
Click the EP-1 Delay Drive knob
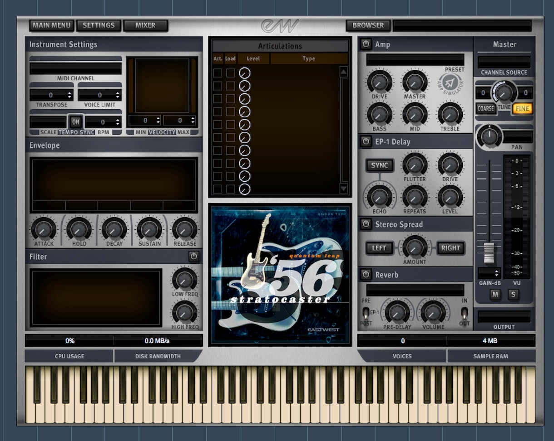(450, 165)
